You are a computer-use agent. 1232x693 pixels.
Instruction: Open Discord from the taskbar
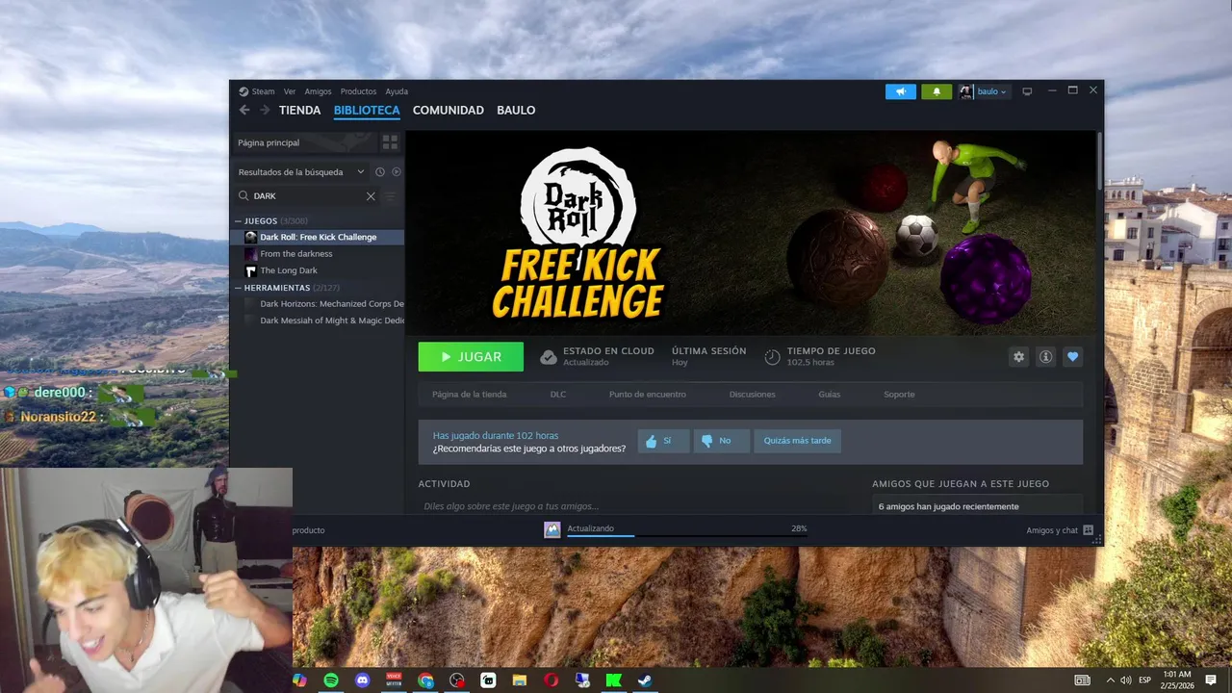pyautogui.click(x=363, y=680)
